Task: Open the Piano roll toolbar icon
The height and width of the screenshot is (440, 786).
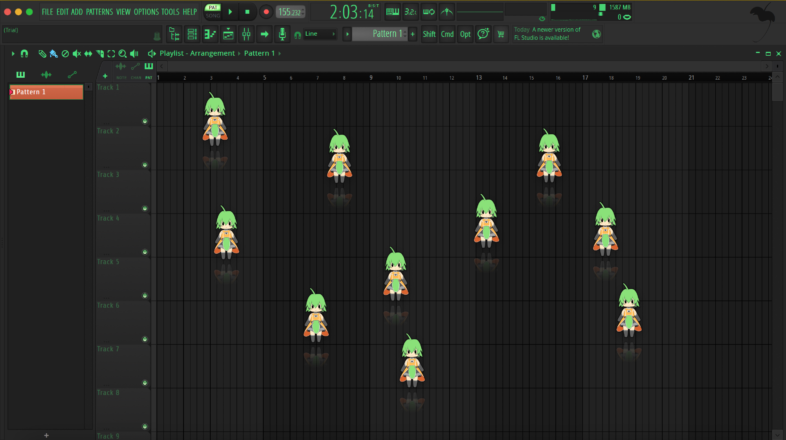Action: pos(210,34)
